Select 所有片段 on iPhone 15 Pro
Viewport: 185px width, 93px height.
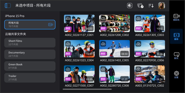pos(30,25)
